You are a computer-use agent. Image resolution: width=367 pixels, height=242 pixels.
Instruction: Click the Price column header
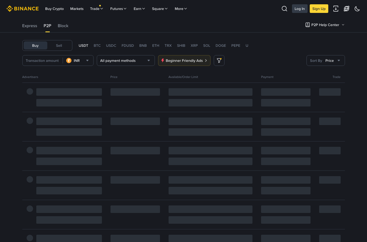[114, 77]
